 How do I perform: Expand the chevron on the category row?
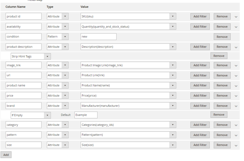[236, 125]
